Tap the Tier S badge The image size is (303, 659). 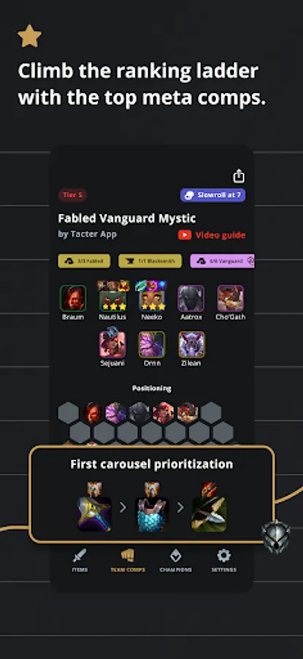pyautogui.click(x=73, y=195)
